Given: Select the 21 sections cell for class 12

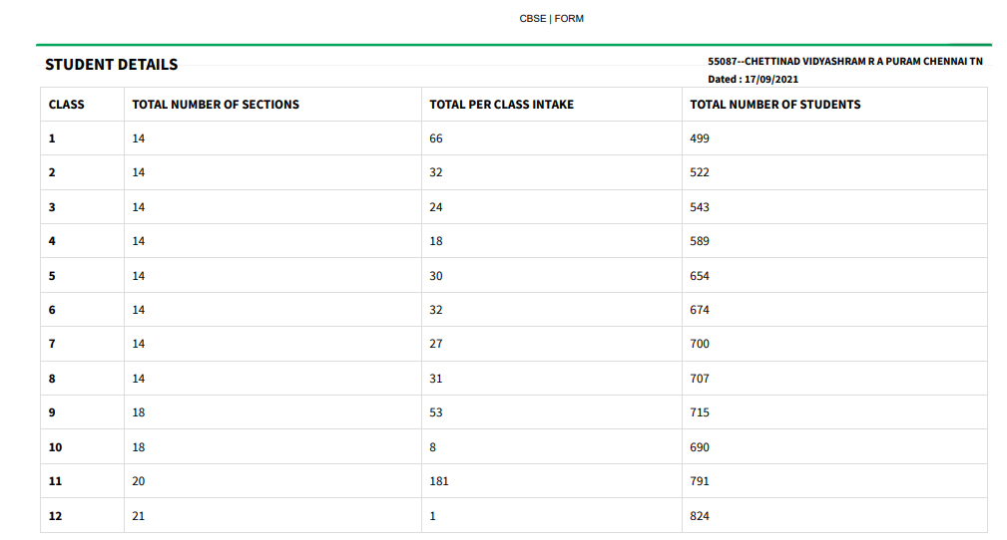Looking at the screenshot, I should tap(272, 516).
